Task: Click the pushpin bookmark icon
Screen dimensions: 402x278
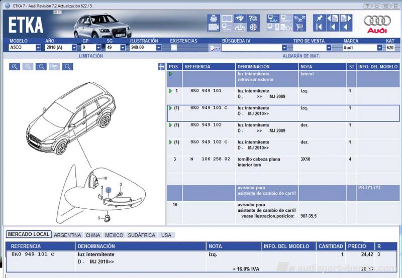Action: click(319, 19)
